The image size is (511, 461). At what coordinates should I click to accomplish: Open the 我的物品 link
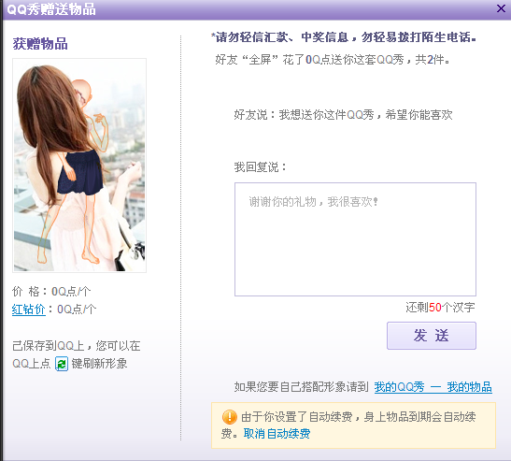[x=469, y=387]
